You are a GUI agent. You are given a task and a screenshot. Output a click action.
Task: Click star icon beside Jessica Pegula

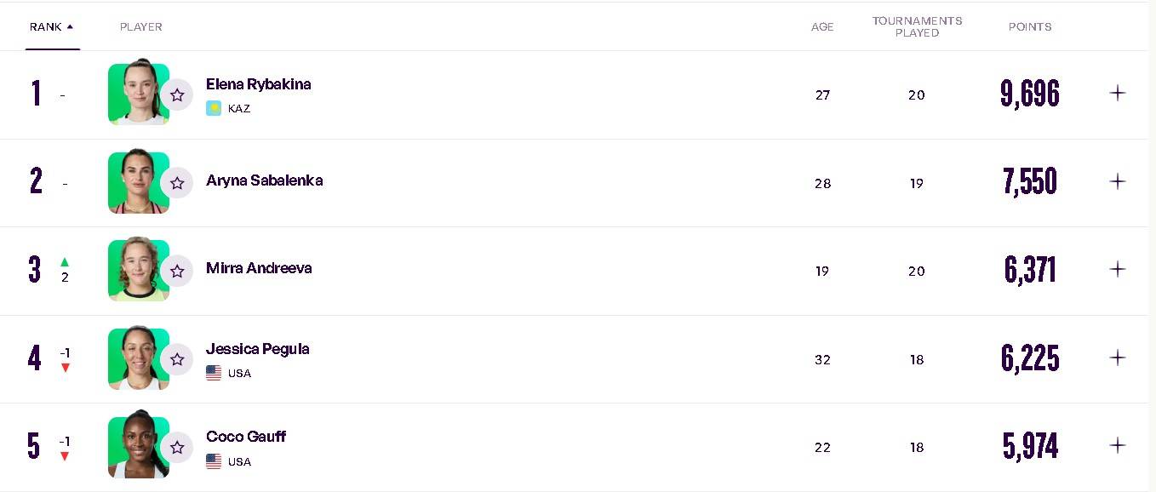(177, 360)
